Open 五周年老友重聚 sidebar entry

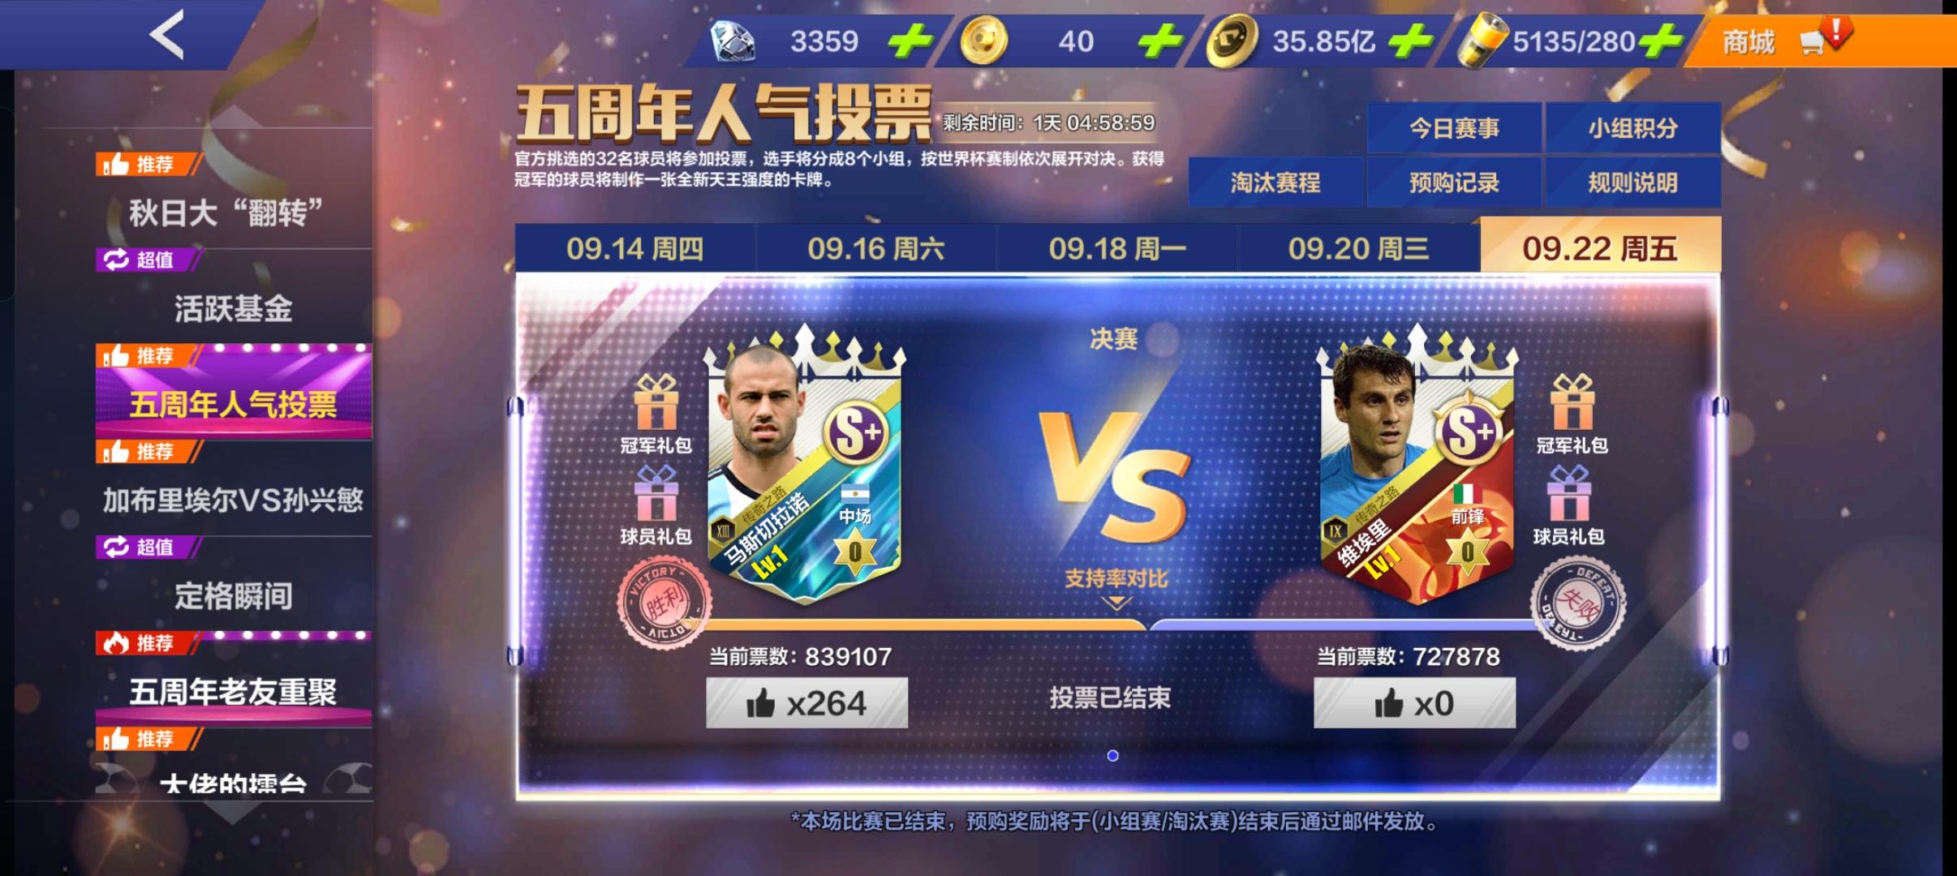[x=234, y=692]
